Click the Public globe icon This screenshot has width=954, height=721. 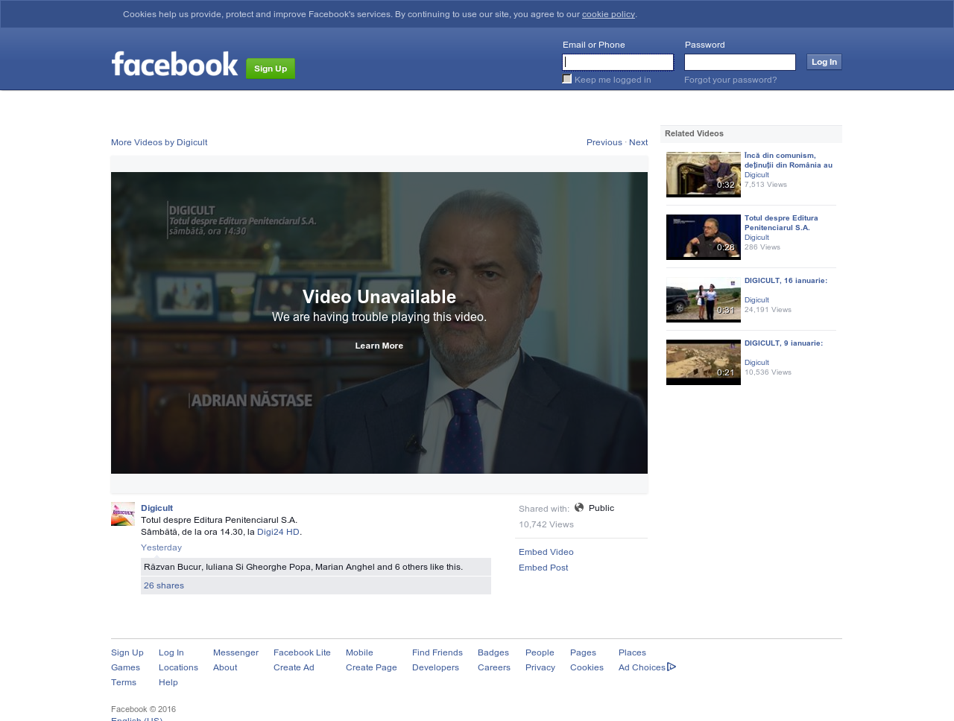(x=579, y=507)
